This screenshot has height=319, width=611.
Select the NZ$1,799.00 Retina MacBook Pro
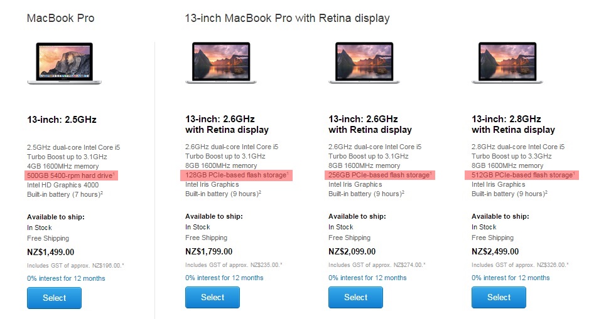click(x=212, y=298)
